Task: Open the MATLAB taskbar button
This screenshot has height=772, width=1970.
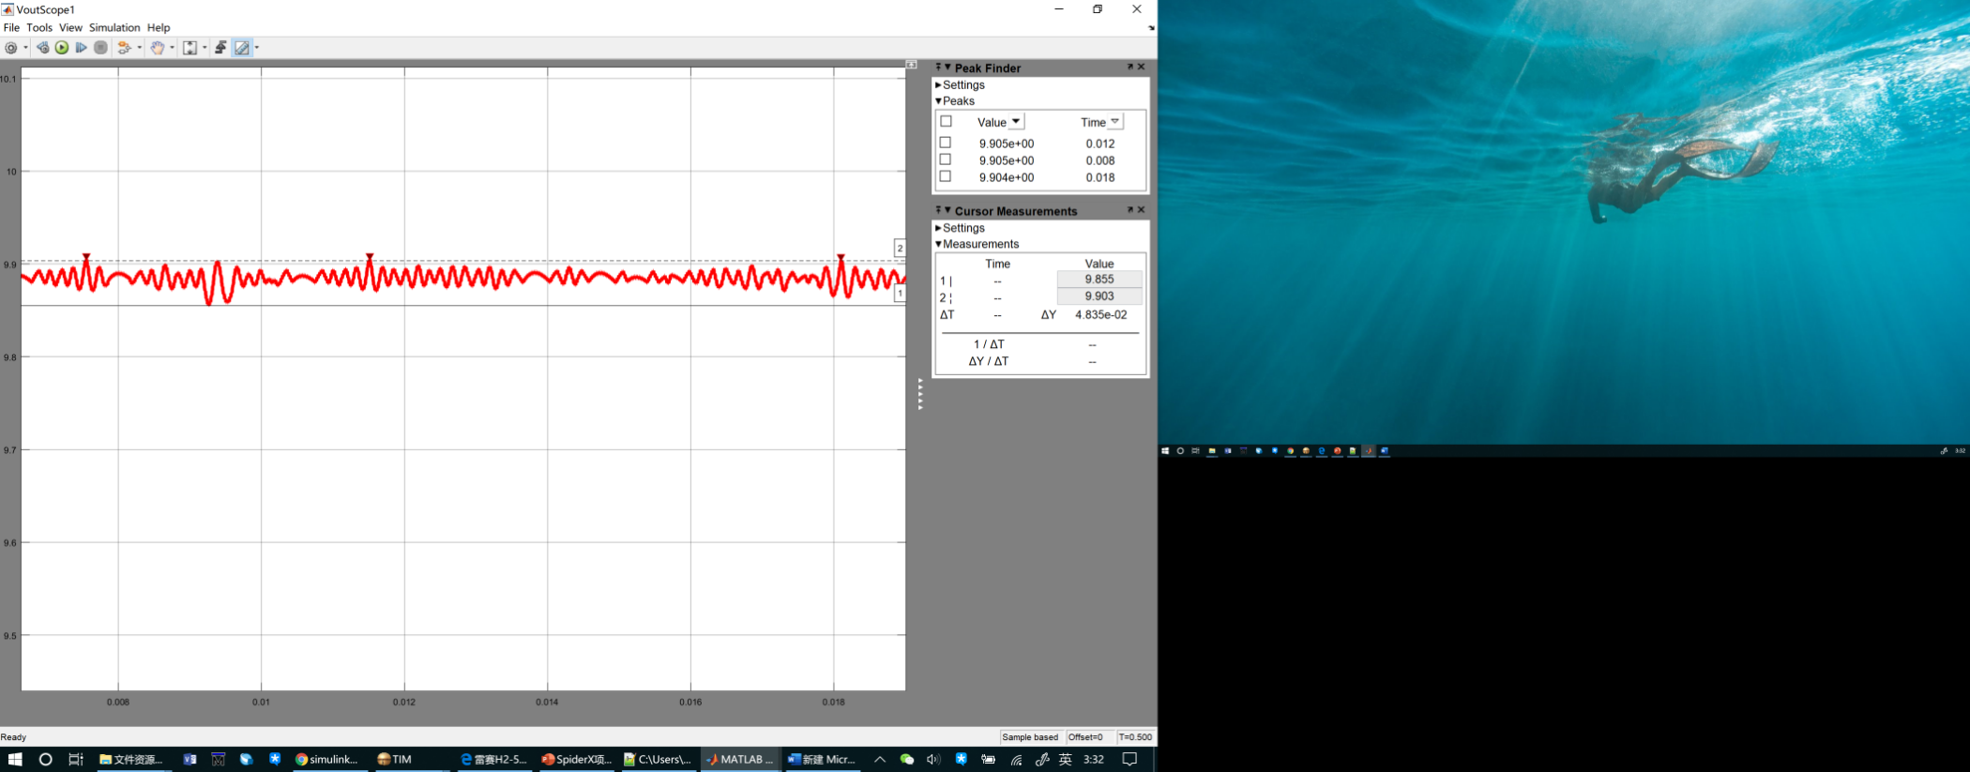Action: (x=740, y=759)
